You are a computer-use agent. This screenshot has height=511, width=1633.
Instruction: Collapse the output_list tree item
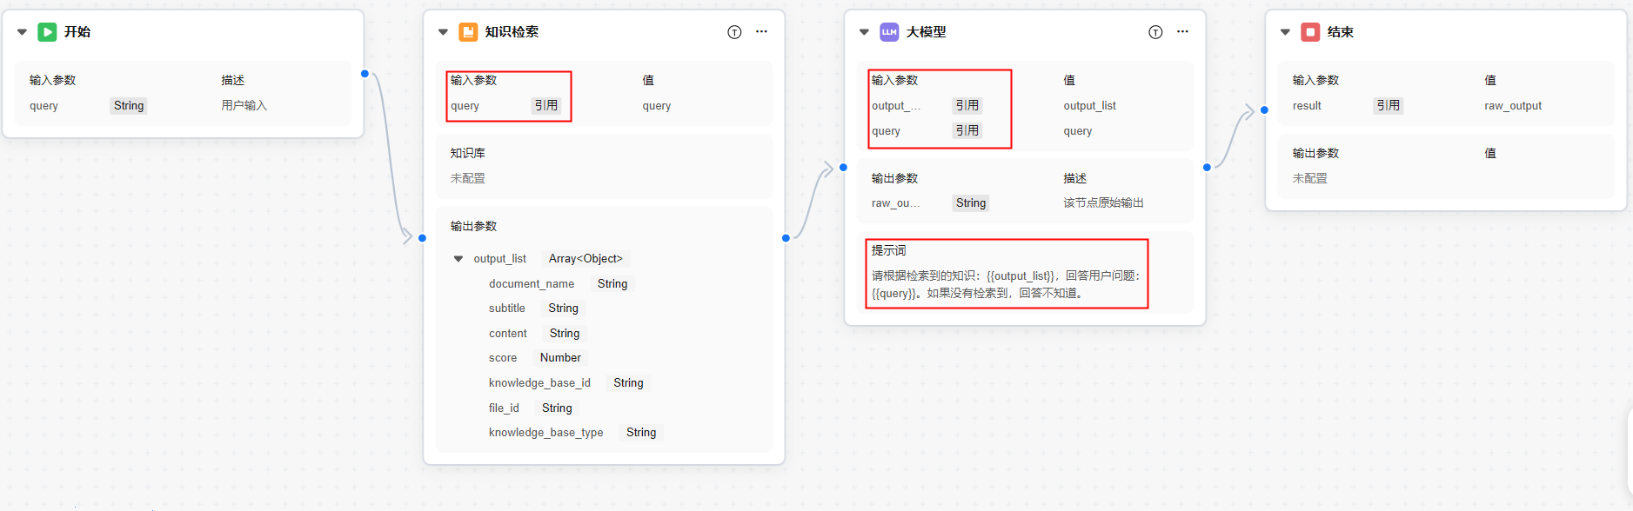click(458, 259)
